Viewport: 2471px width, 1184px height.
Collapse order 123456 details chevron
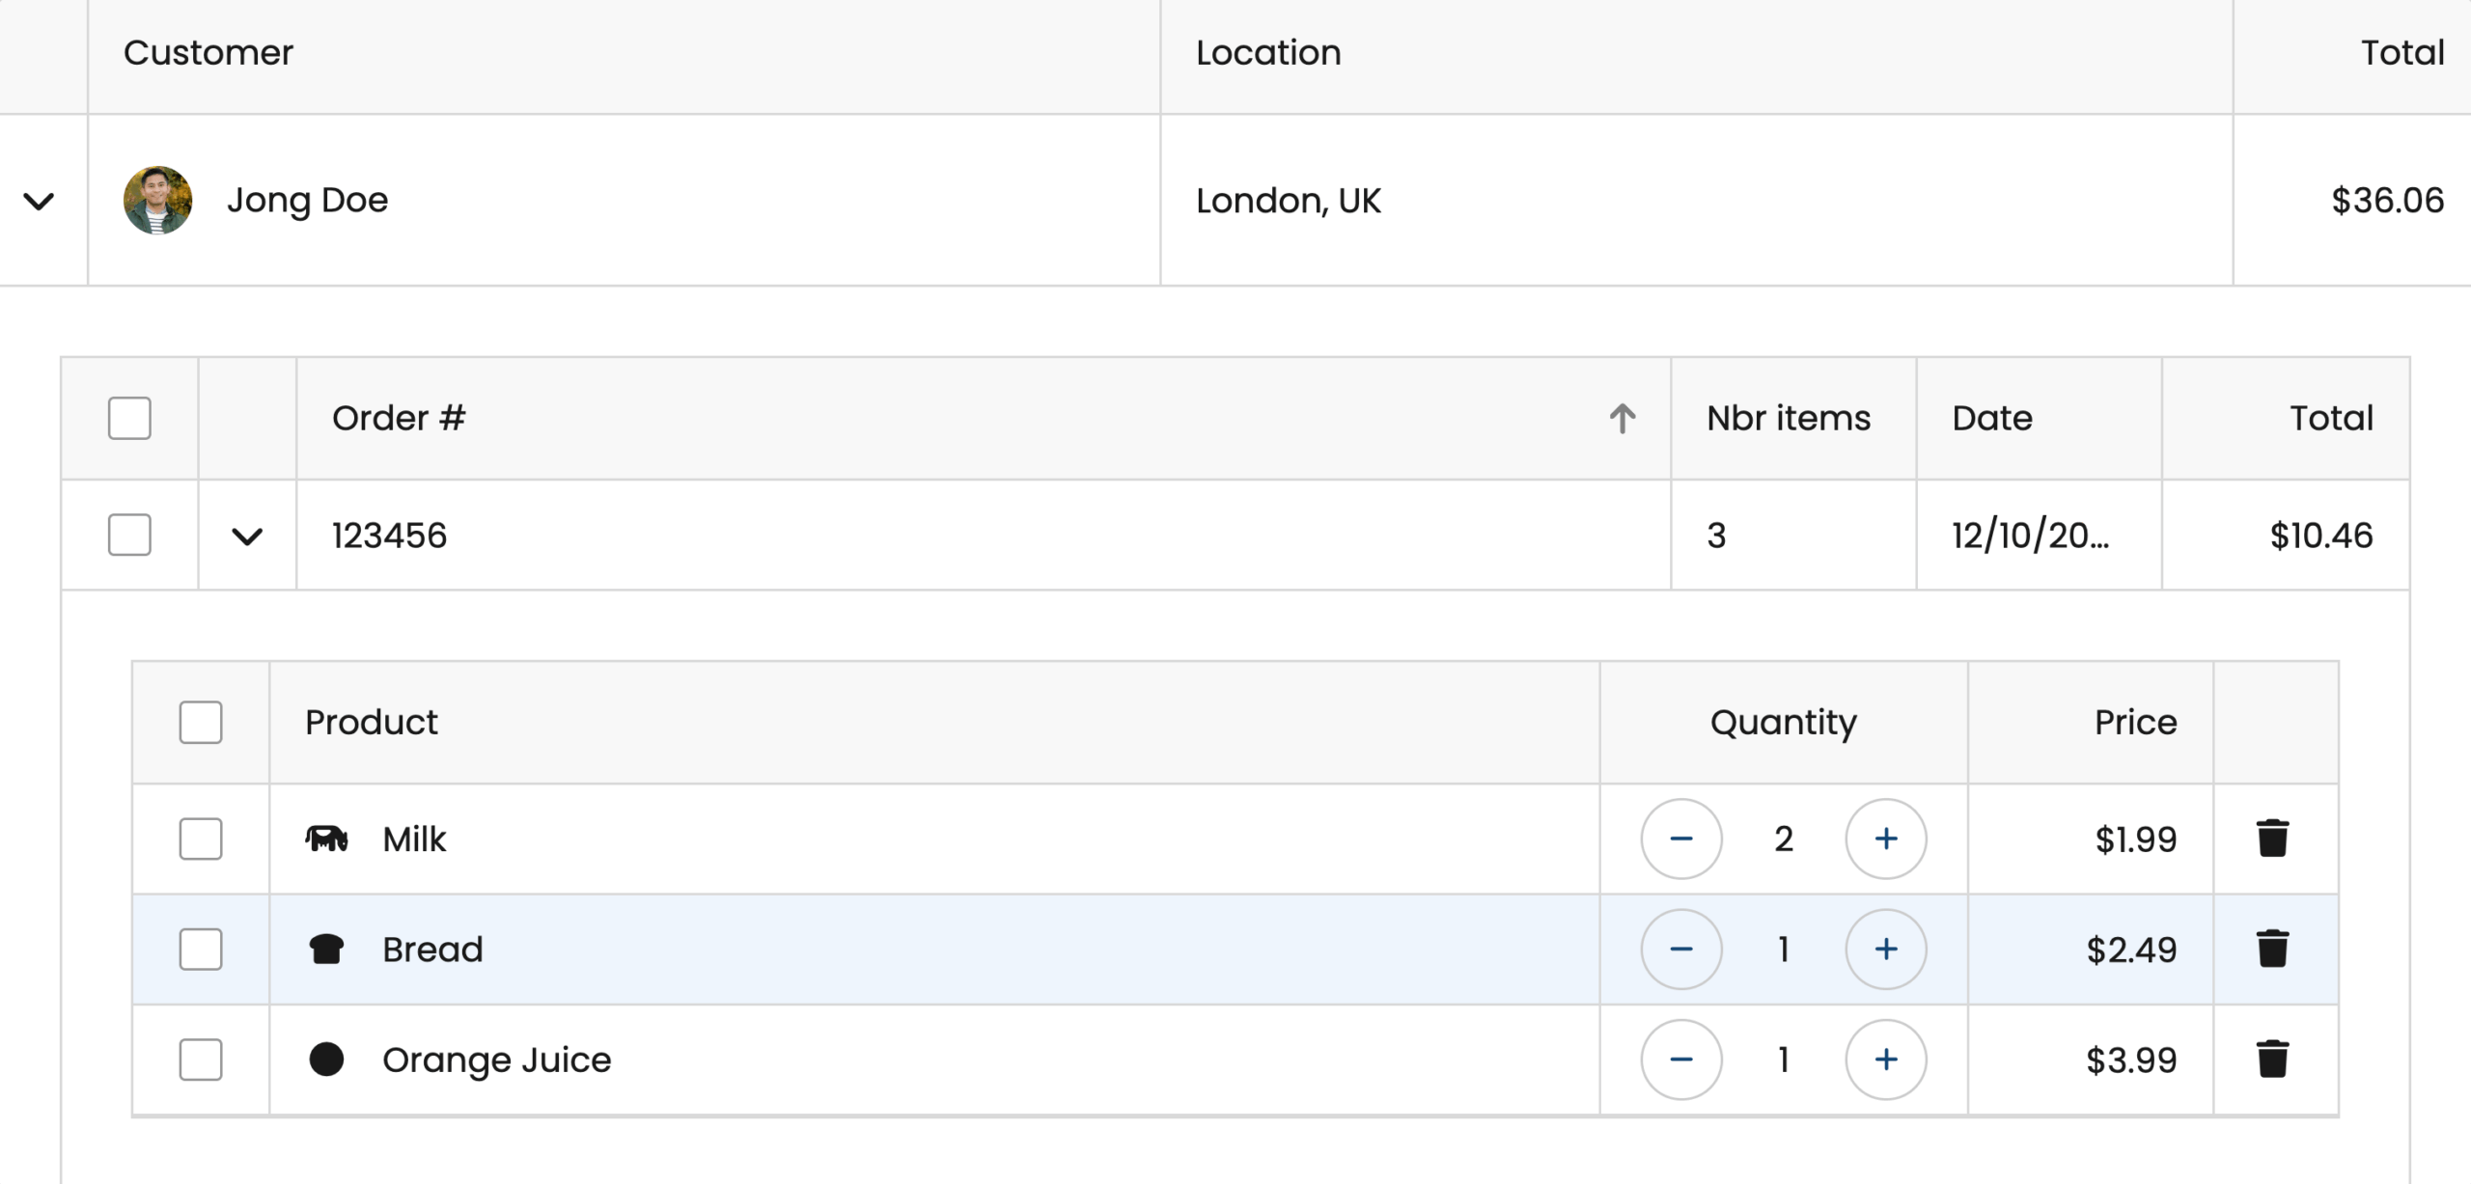247,536
